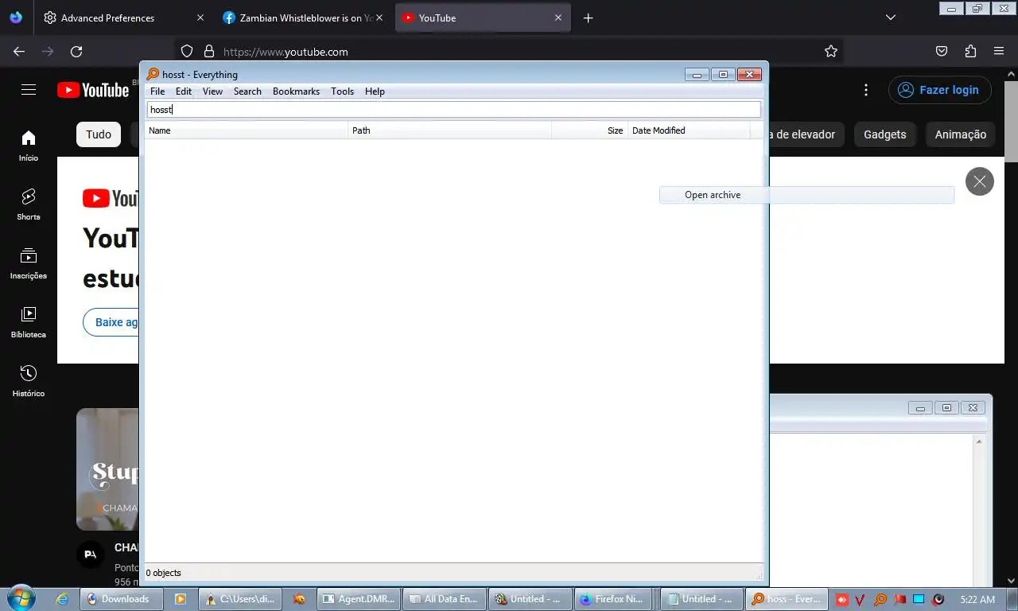The height and width of the screenshot is (611, 1018).
Task: Sort results by Date Modified column header
Action: click(689, 130)
